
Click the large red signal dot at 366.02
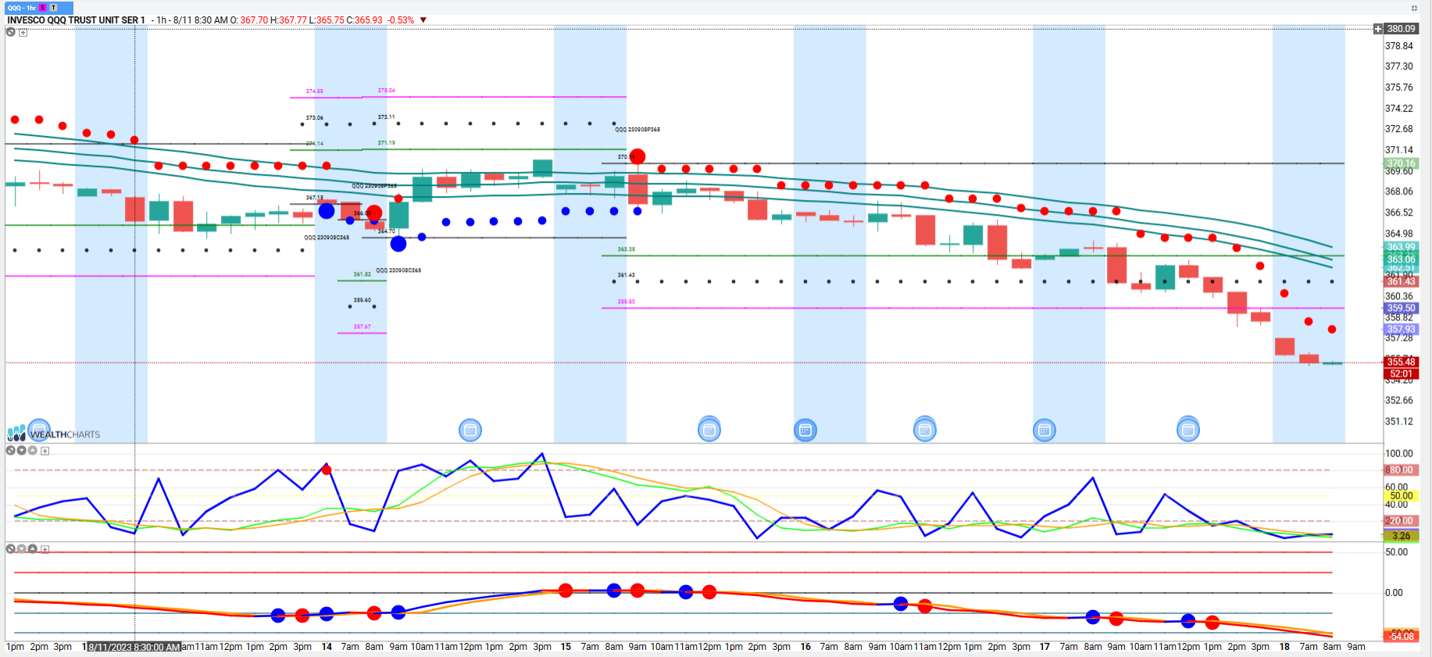click(374, 212)
